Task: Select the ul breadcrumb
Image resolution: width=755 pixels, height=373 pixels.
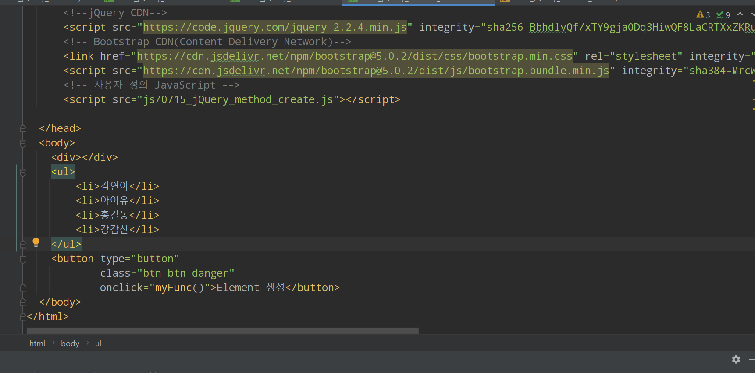Action: point(98,344)
